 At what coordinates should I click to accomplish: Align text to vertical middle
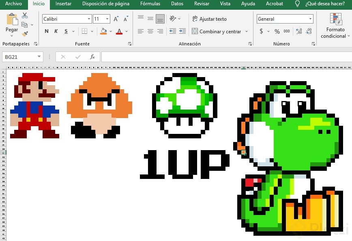pyautogui.click(x=150, y=19)
